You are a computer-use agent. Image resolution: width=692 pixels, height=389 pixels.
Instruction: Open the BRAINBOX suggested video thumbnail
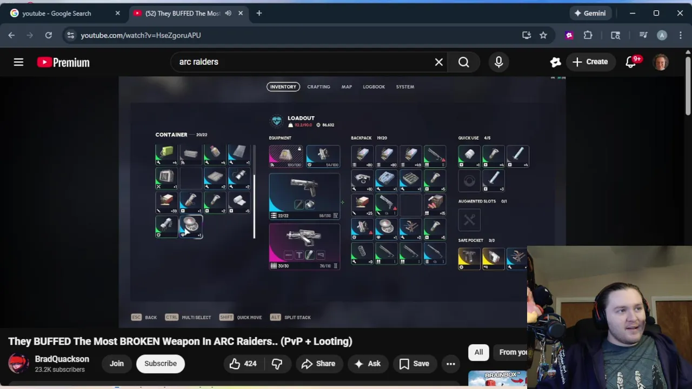click(497, 378)
